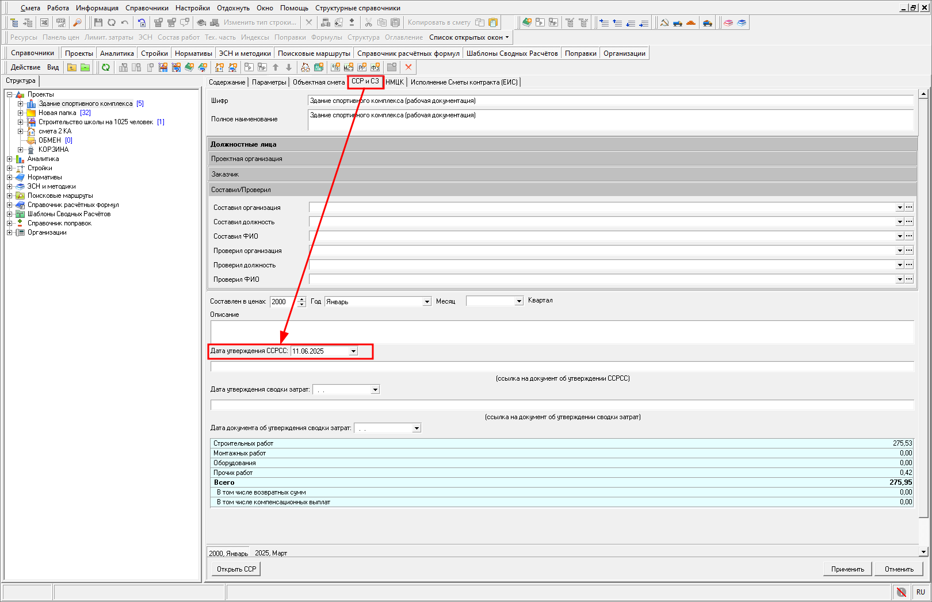
Task: Click the PDF export toolbar icon
Action: coord(60,22)
